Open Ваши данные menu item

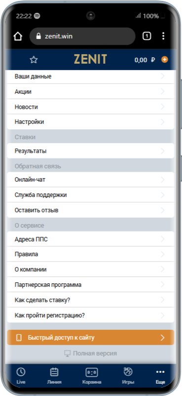tap(91, 76)
